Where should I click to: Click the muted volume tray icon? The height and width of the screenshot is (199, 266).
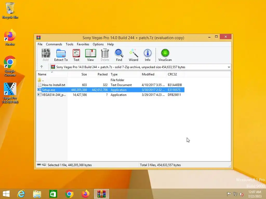241,194
